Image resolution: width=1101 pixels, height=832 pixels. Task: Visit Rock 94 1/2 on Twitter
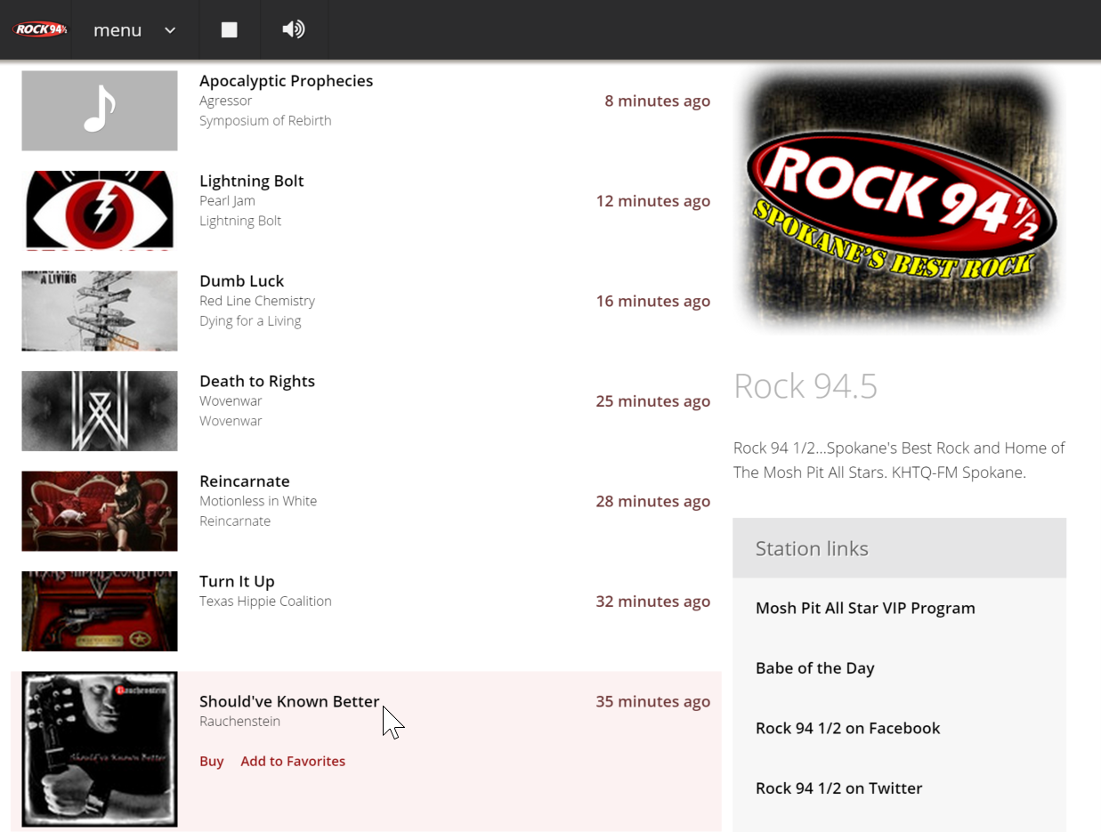click(838, 788)
